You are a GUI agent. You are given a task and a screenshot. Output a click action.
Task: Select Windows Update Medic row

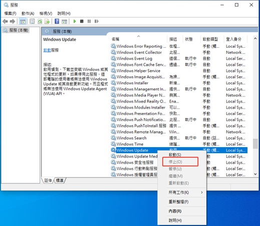click(x=134, y=156)
